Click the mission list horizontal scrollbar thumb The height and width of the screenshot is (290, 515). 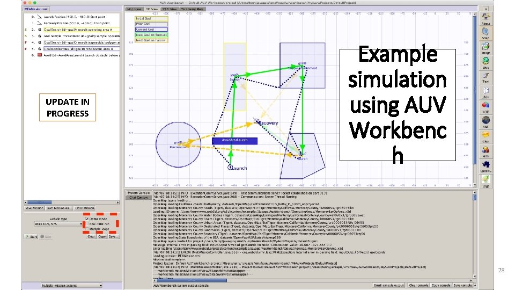39,202
